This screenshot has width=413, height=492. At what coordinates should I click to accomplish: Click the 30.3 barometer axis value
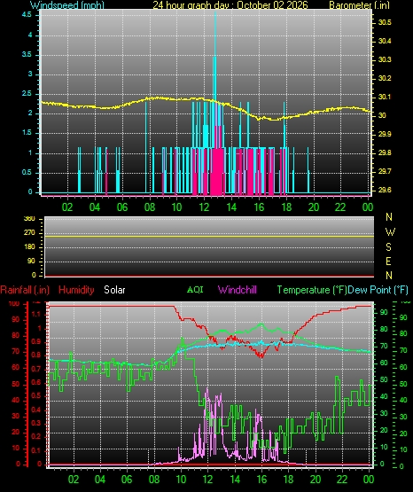(x=385, y=59)
